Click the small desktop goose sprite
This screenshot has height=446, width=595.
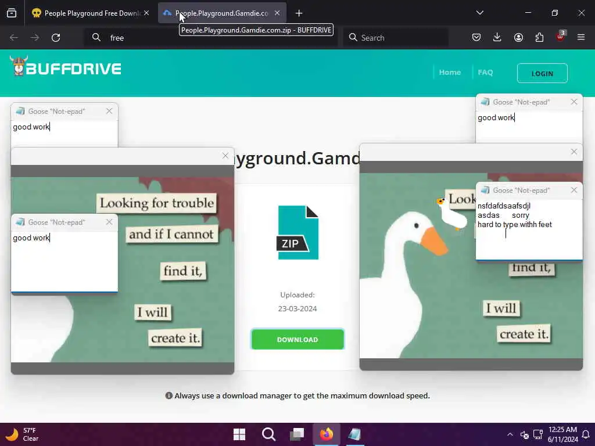452,214
